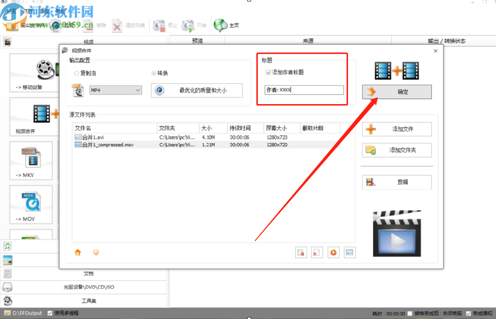496x319 pixels.
Task: Click the 作者 title input field
Action: (x=304, y=90)
